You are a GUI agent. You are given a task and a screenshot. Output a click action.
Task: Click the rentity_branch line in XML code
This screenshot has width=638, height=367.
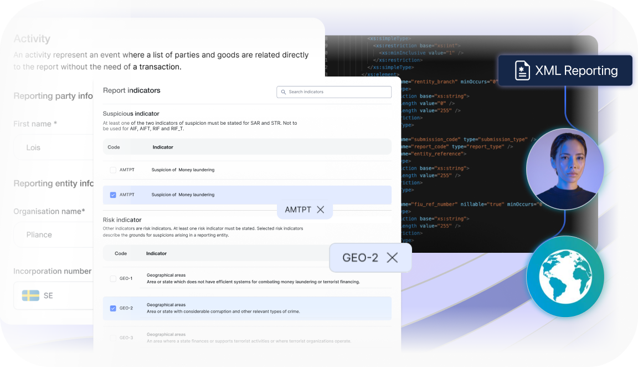coord(450,81)
